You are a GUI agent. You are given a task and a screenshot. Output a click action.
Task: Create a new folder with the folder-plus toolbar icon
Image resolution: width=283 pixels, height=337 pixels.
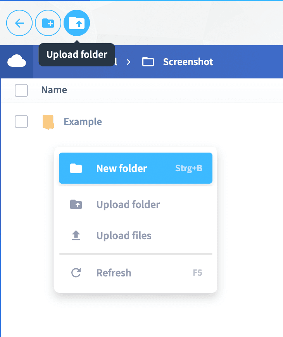tap(48, 23)
